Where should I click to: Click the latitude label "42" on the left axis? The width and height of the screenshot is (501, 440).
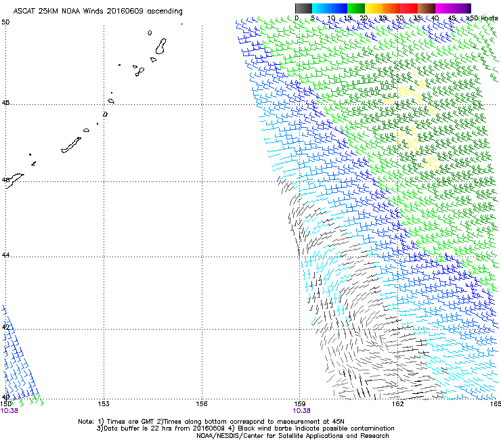click(x=5, y=327)
